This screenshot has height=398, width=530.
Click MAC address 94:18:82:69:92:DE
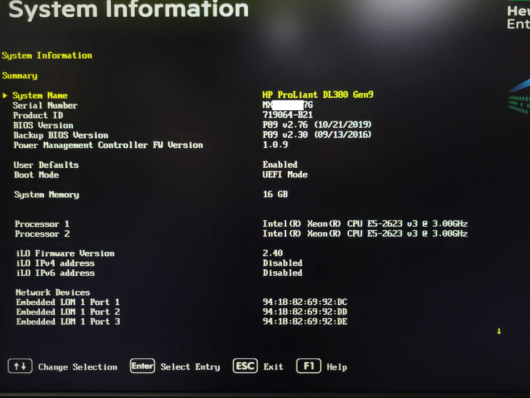pyautogui.click(x=305, y=321)
